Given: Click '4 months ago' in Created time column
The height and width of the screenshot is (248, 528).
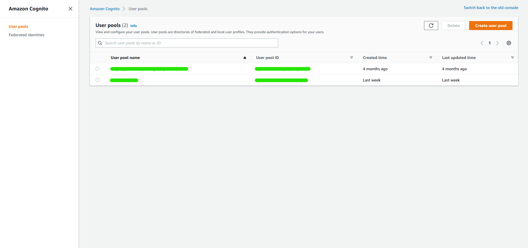Looking at the screenshot, I should (x=375, y=69).
